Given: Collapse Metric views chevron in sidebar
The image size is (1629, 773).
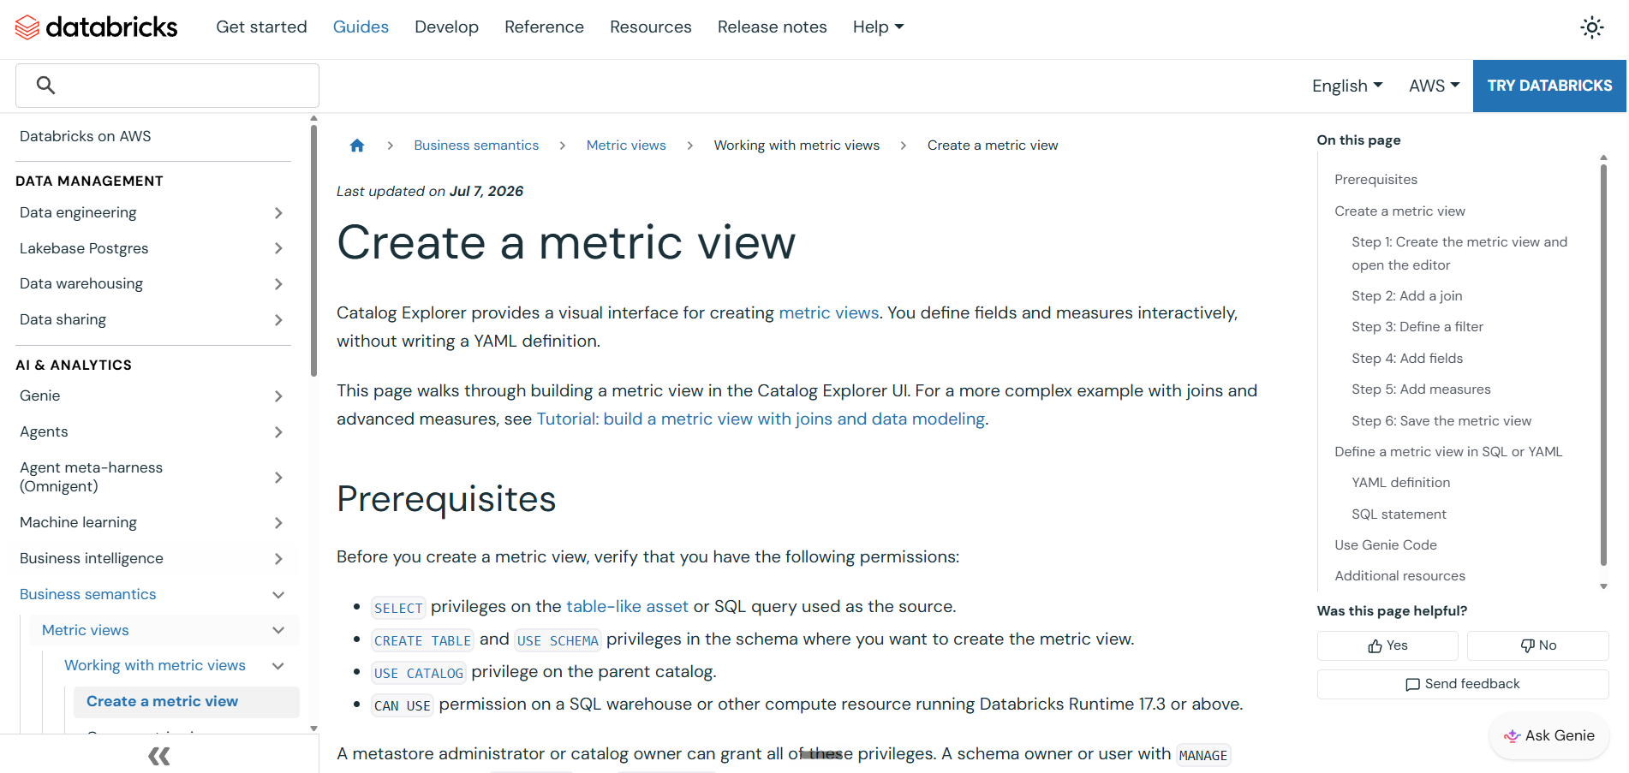Looking at the screenshot, I should tap(278, 631).
